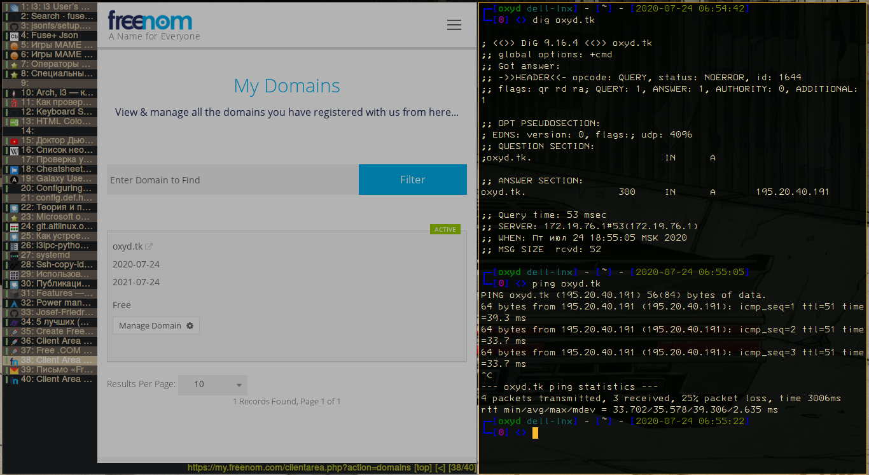The width and height of the screenshot is (869, 475).
Task: Click orange favicon of tab 6 Игры MAME
Action: point(14,55)
